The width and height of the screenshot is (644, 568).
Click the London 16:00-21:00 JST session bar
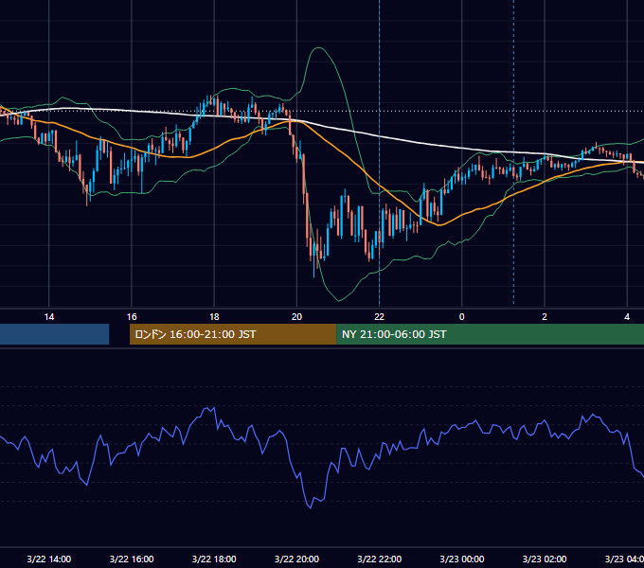233,334
